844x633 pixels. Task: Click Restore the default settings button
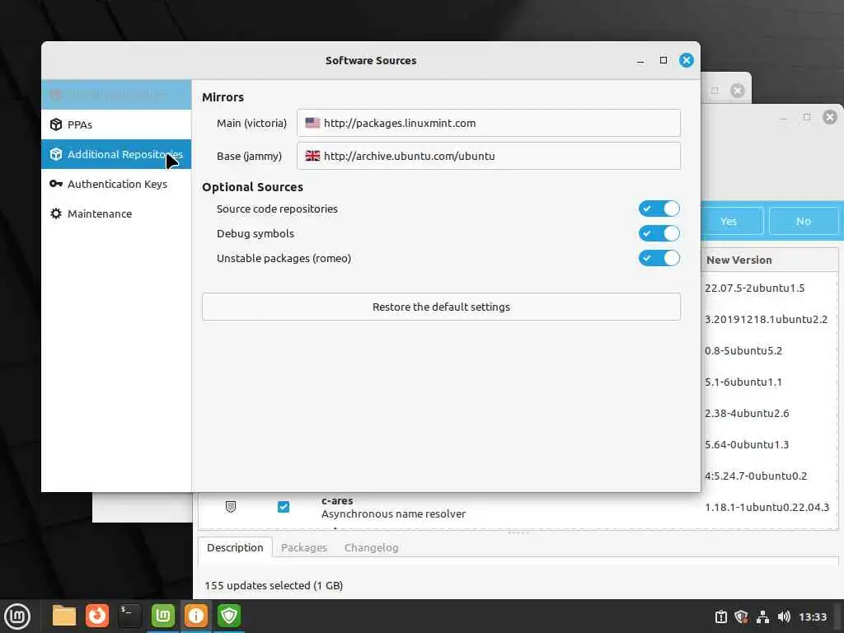point(441,307)
